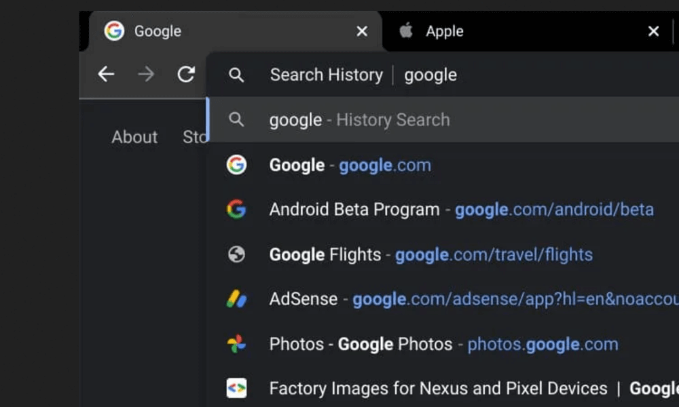Click the forward navigation arrow
This screenshot has width=679, height=407.
146,74
